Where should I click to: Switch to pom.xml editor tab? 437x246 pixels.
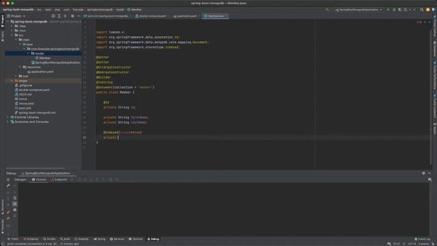[108, 16]
